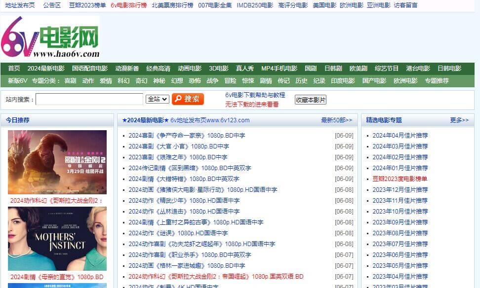The image size is (480, 288).
Task: Click the red 6v电影排行榜 link
Action: [128, 5]
